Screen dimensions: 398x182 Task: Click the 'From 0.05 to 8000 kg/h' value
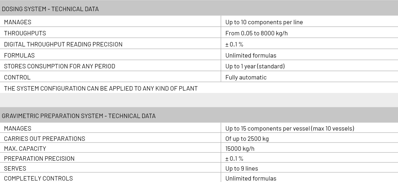[257, 33]
